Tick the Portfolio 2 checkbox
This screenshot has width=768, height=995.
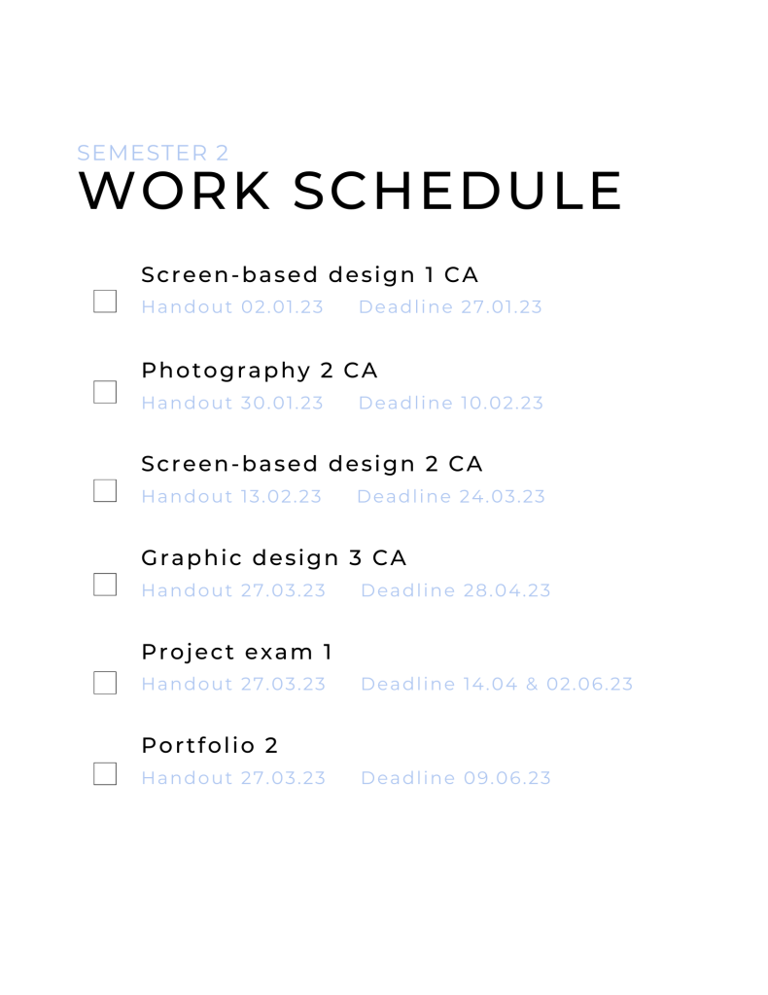[105, 774]
